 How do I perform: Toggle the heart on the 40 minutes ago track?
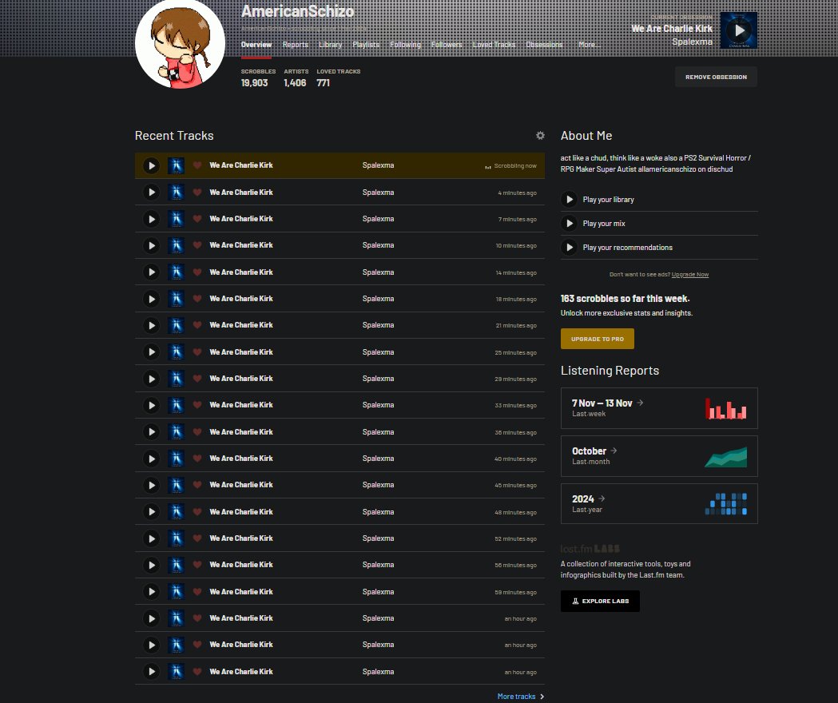point(197,459)
